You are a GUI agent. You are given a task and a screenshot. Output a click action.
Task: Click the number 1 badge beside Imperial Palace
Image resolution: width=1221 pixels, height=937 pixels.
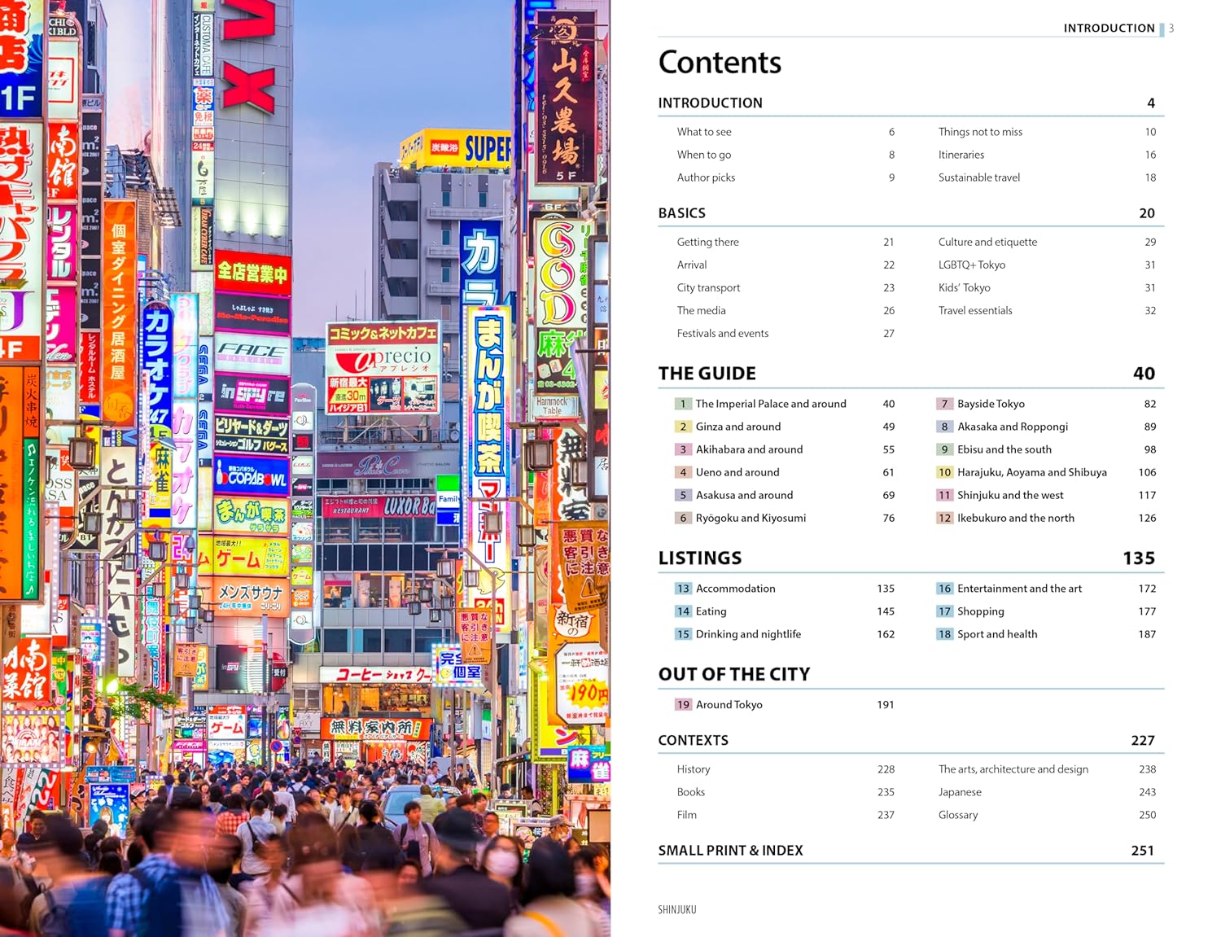click(x=682, y=404)
